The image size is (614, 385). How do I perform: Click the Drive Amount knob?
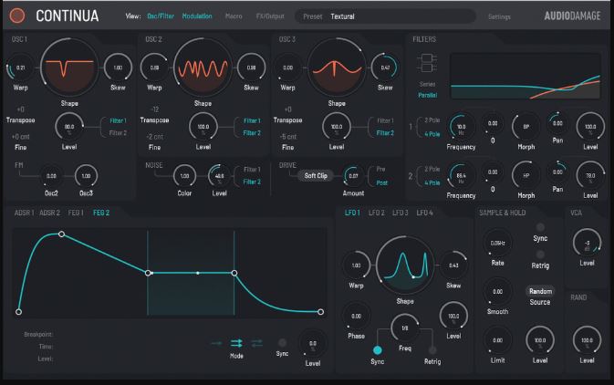coord(353,176)
